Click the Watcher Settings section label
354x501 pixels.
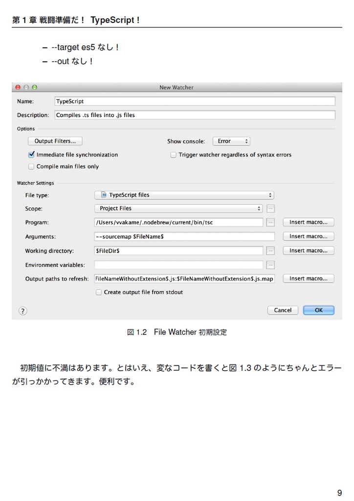pos(35,183)
